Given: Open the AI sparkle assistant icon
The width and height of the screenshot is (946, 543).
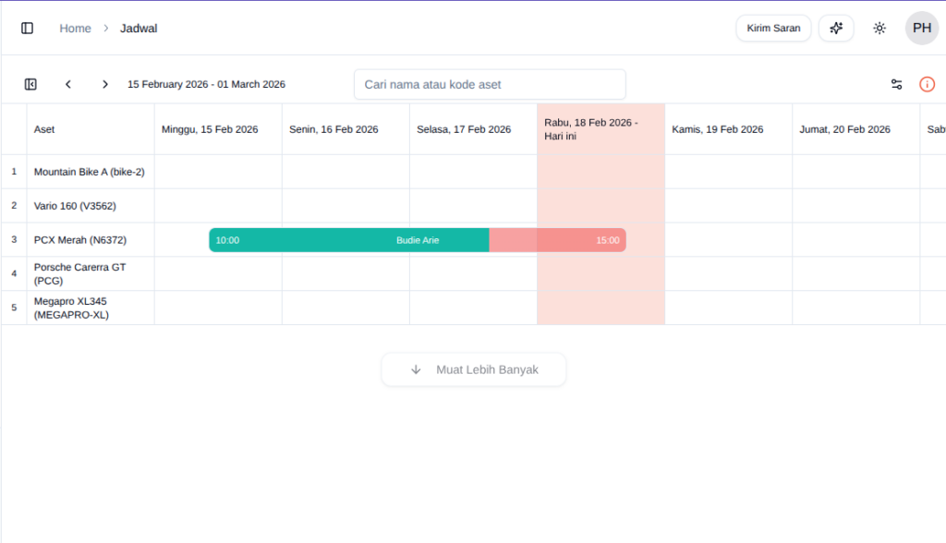Looking at the screenshot, I should click(x=836, y=29).
